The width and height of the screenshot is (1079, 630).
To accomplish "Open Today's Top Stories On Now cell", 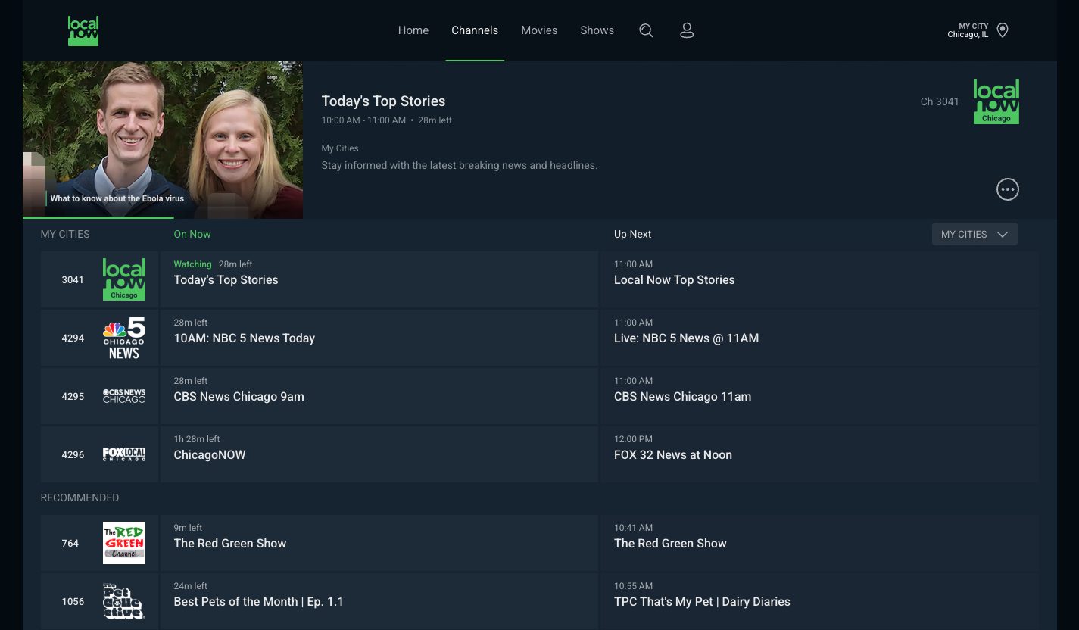I will [379, 279].
